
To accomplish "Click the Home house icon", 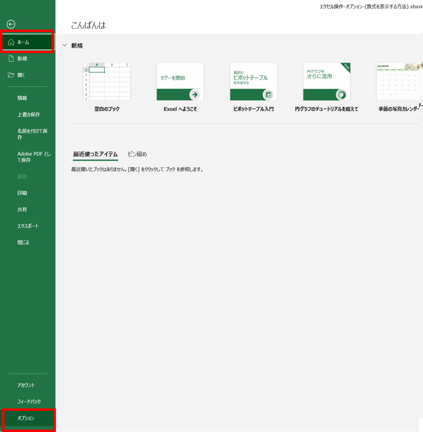I will point(11,42).
